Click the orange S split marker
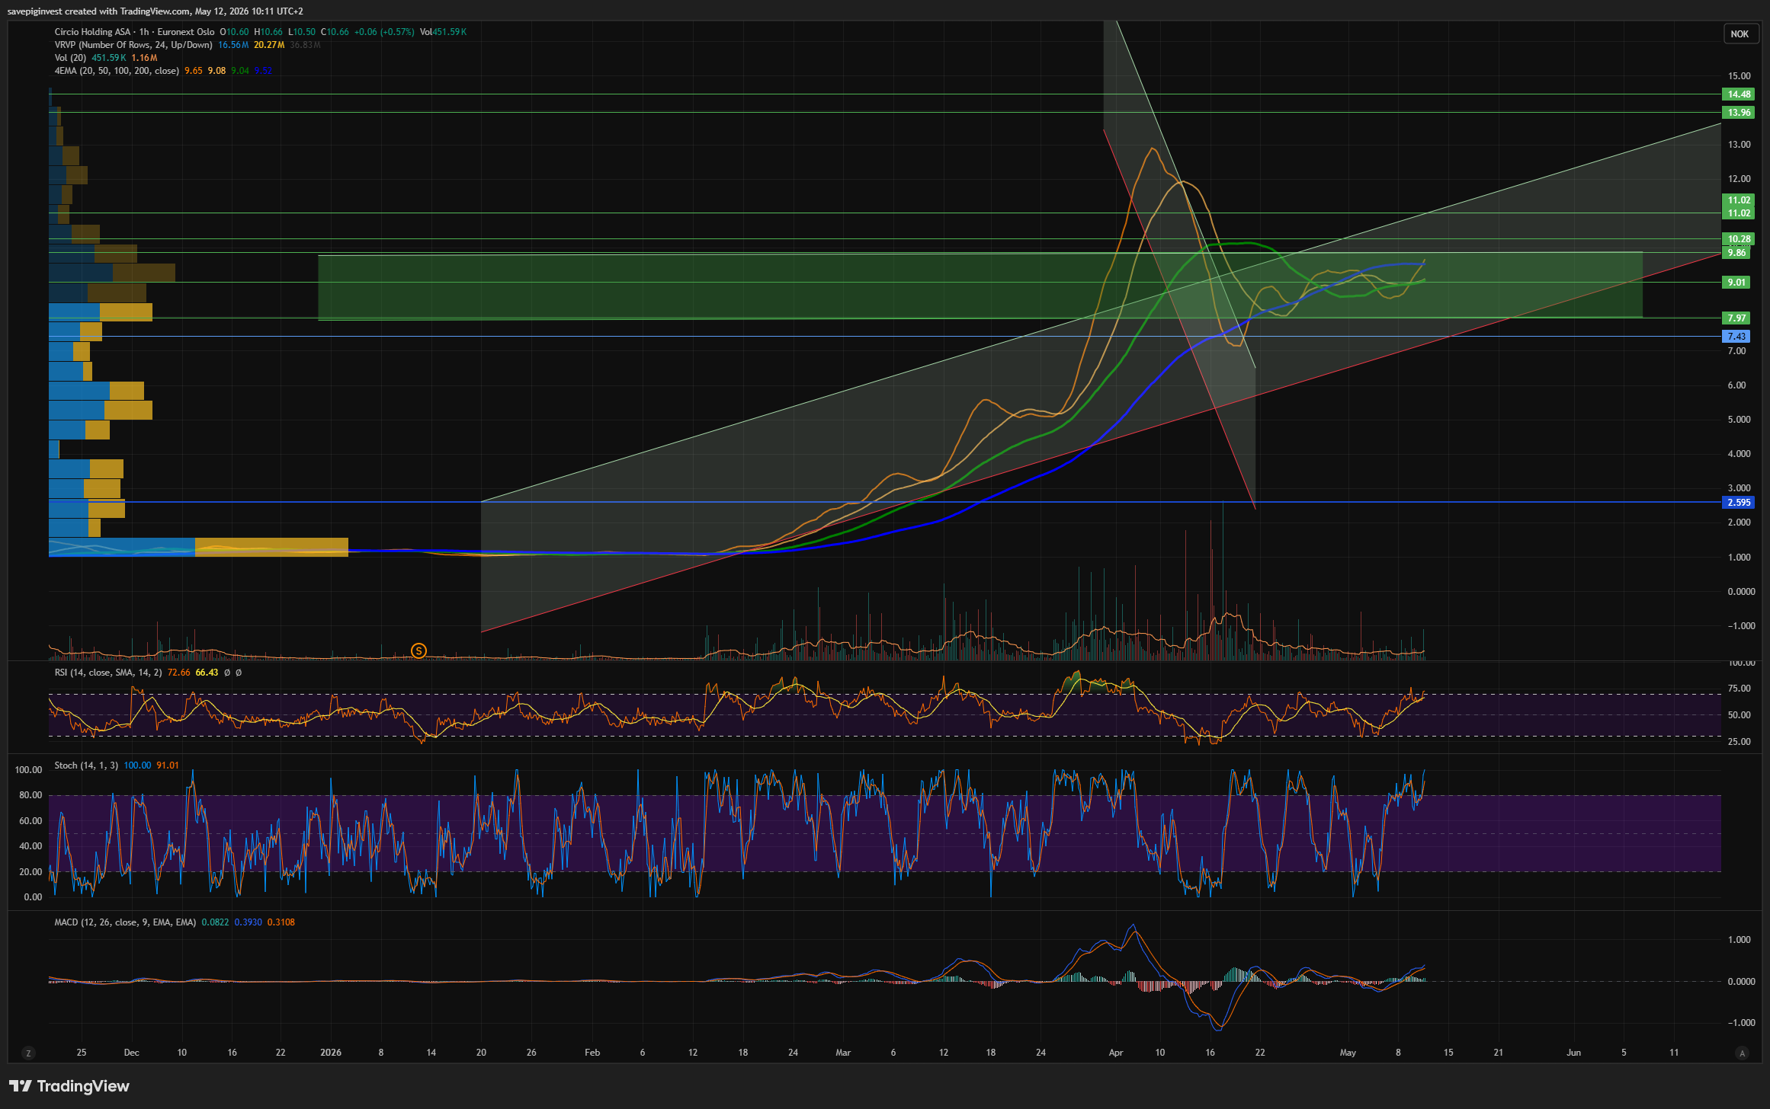The image size is (1770, 1109). (418, 650)
